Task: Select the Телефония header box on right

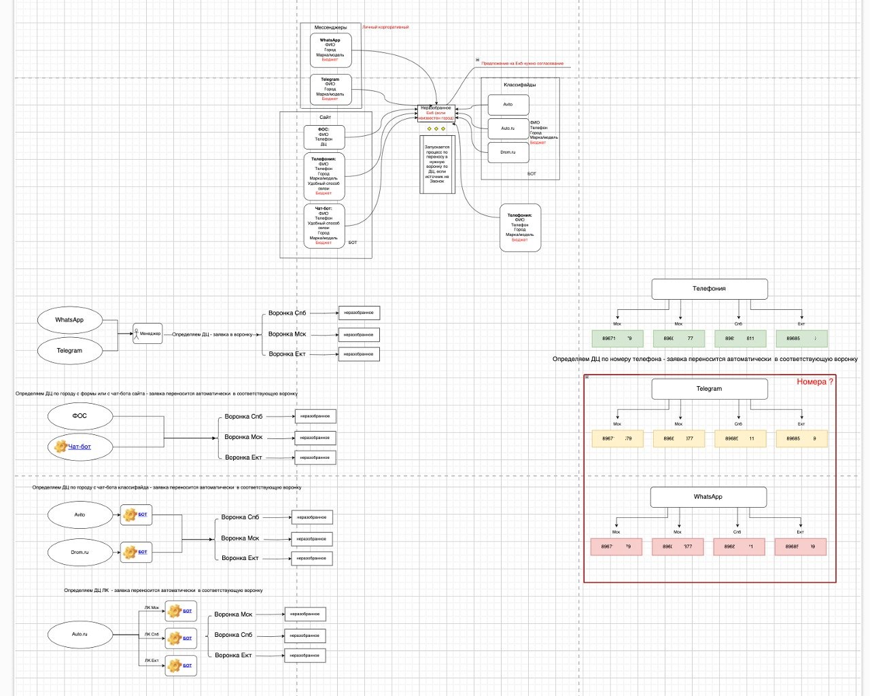Action: pos(710,289)
